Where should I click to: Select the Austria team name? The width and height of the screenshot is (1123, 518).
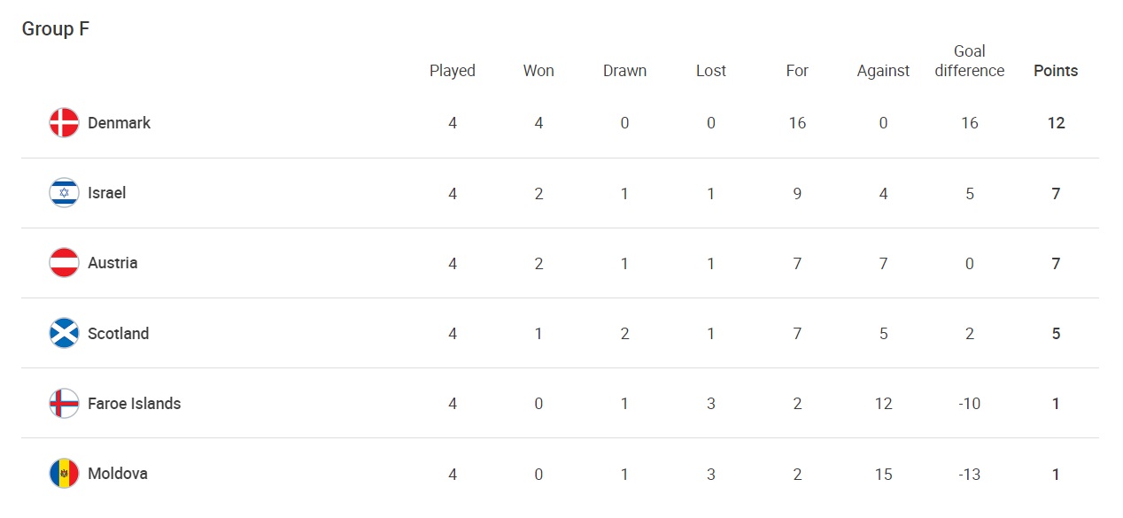click(112, 263)
